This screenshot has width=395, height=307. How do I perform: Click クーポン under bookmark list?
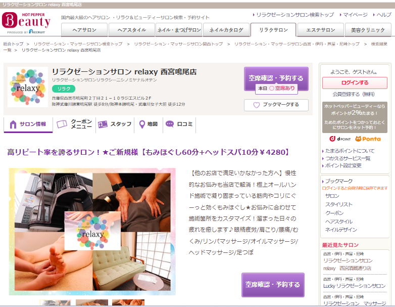[334, 213]
